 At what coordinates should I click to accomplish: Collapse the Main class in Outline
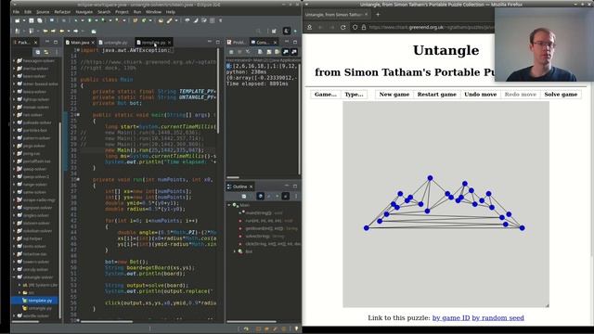(229, 205)
